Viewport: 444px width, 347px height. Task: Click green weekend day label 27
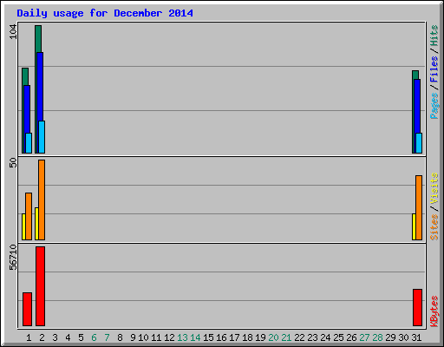click(x=364, y=337)
